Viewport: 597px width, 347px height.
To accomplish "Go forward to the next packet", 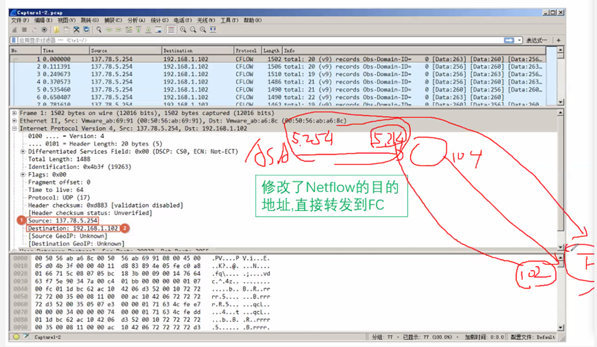I will (x=119, y=30).
